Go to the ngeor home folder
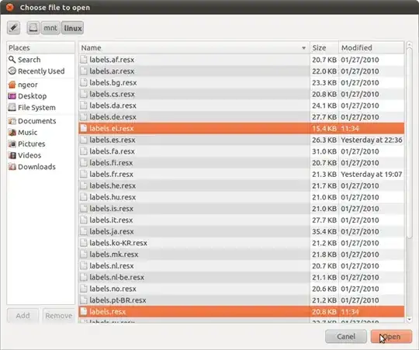The width and height of the screenshot is (419, 350). pyautogui.click(x=41, y=85)
